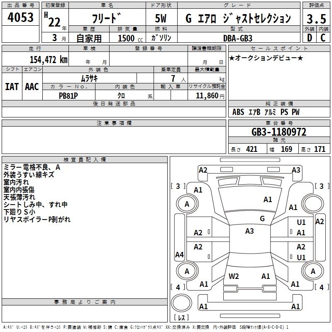Image resolution: width=332 pixels, height=332 pixels.
Task: Click the width value 169
Action: pyautogui.click(x=286, y=149)
